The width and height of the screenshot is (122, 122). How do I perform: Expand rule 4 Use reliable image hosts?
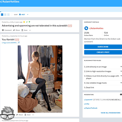(121, 83)
